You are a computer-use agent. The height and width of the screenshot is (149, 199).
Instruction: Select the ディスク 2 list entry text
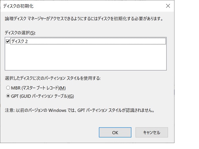20,41
